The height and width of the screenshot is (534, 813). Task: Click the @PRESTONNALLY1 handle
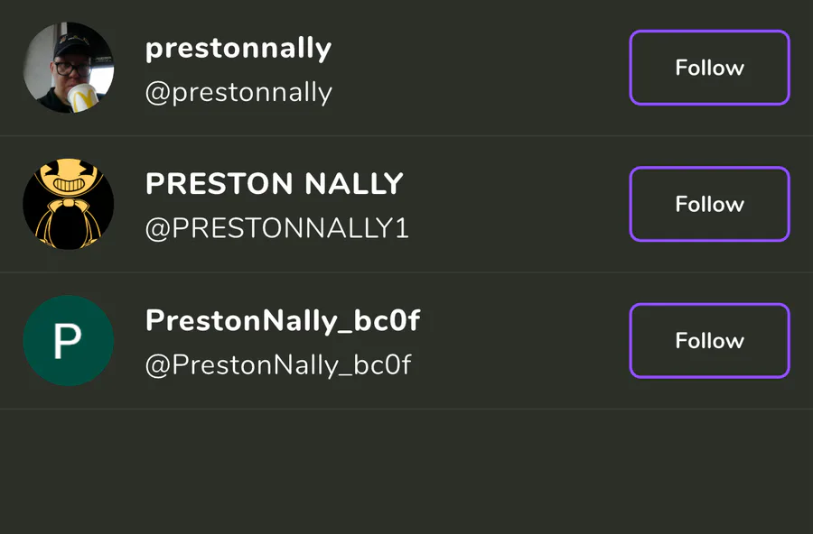[276, 228]
